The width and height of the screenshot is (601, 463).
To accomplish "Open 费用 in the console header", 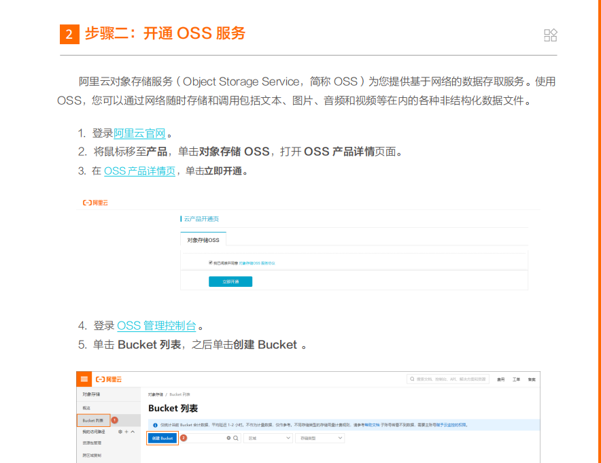I will point(500,379).
